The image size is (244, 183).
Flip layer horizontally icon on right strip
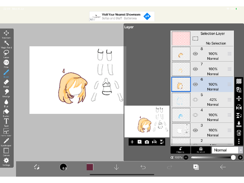(239, 107)
